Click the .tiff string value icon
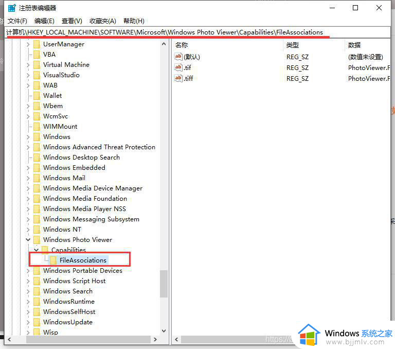The width and height of the screenshot is (395, 349). coord(178,78)
